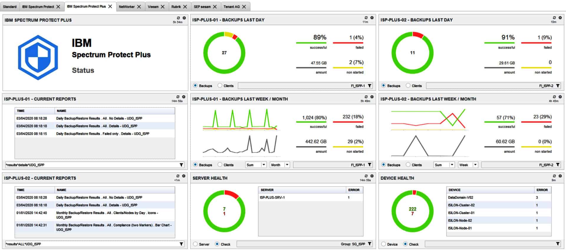Click filter icon in ISP-PLUS-01 Current Reports
The height and width of the screenshot is (252, 566).
tap(181, 165)
